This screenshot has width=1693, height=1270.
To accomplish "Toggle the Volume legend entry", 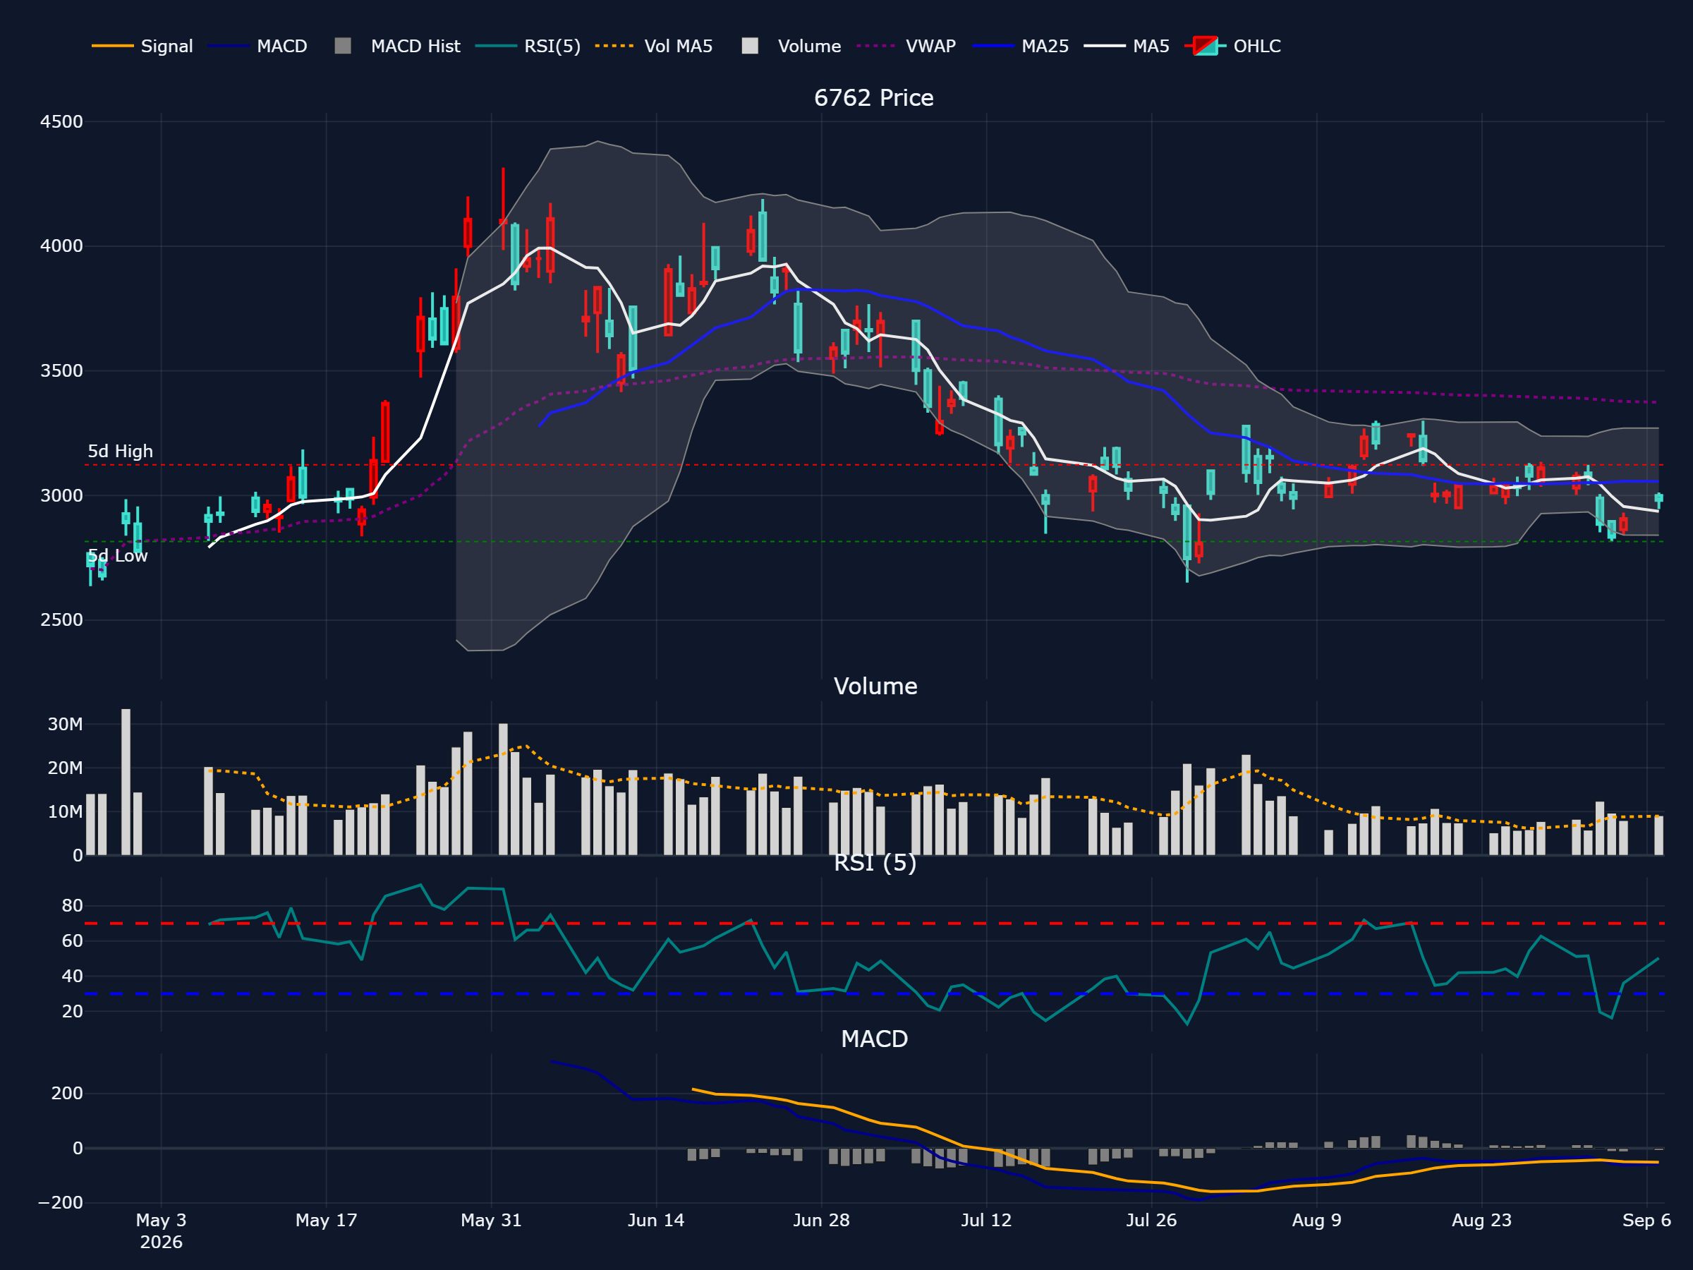I will coord(791,46).
